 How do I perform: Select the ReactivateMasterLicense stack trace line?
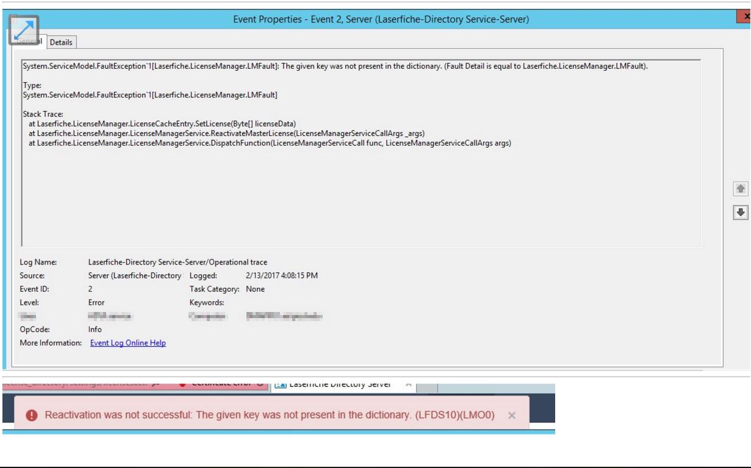pyautogui.click(x=226, y=133)
